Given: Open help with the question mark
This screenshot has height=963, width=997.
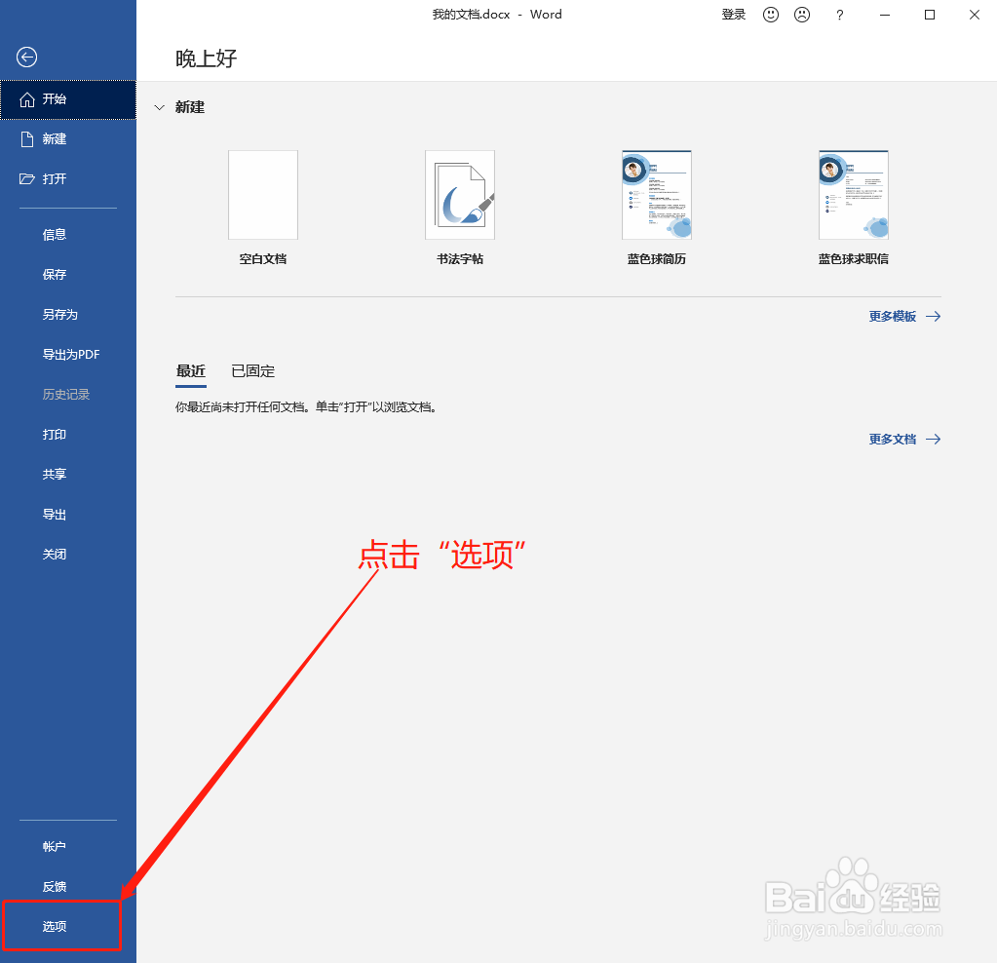Looking at the screenshot, I should tap(840, 15).
